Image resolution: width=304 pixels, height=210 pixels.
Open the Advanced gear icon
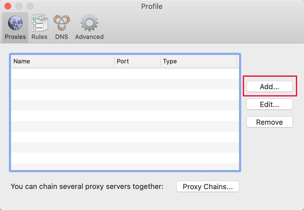(89, 22)
